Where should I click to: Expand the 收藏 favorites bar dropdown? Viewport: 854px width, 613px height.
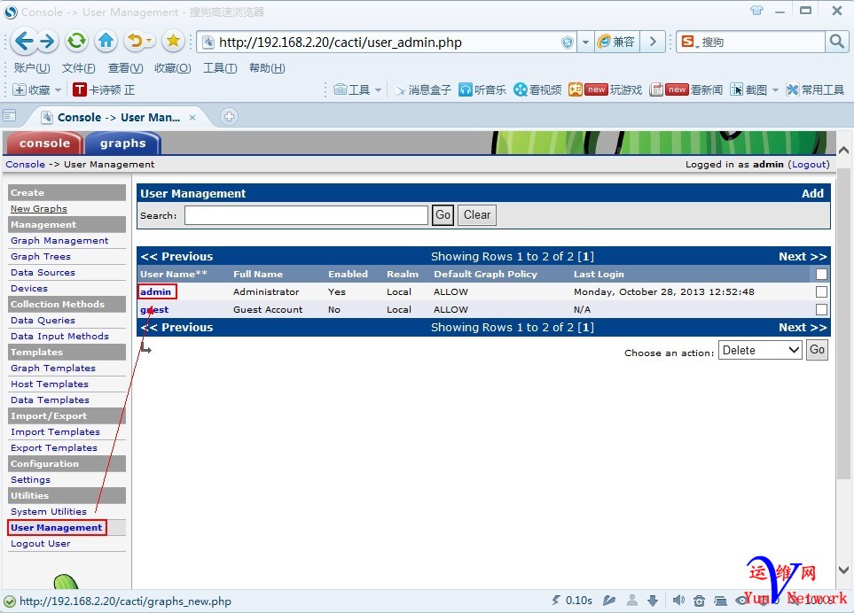tap(58, 89)
